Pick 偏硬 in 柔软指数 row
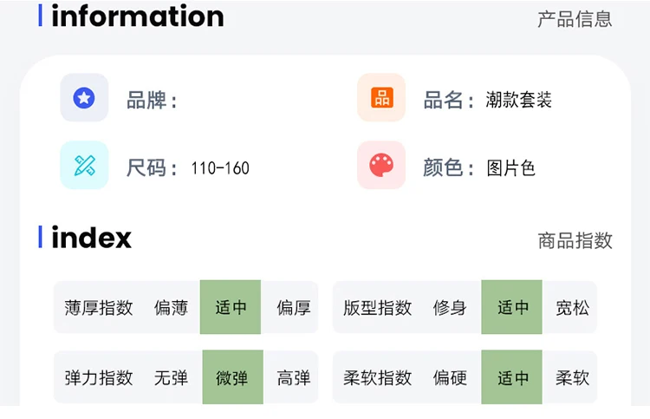 point(450,378)
